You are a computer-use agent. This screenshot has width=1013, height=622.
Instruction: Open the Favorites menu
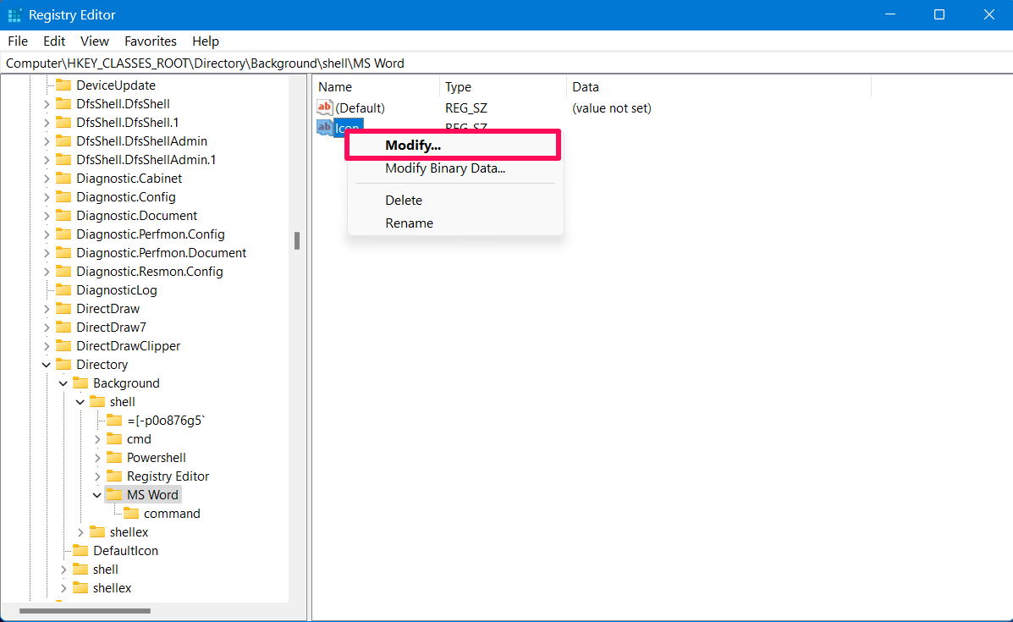[x=151, y=41]
